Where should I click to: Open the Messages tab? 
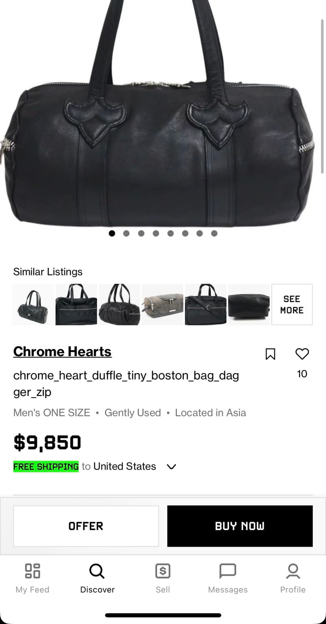(228, 578)
